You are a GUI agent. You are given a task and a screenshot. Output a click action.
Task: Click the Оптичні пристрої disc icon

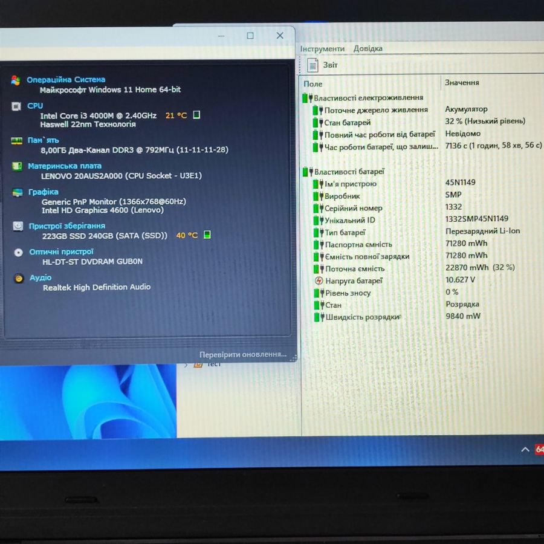18,252
